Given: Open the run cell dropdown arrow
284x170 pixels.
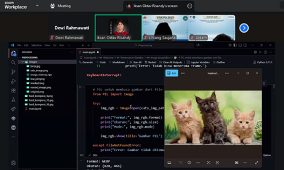Looking at the screenshot, I should coord(83,87).
